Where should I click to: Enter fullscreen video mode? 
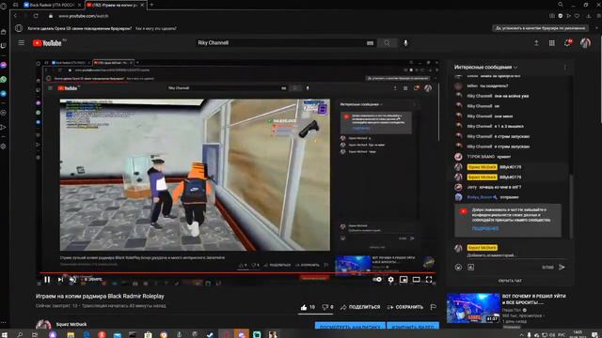(x=429, y=280)
